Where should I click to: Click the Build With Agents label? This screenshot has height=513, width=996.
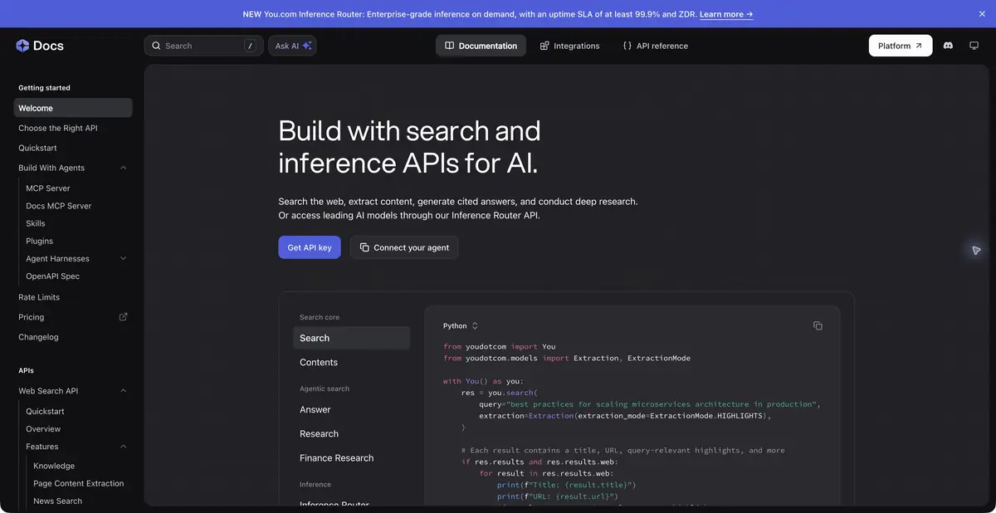pos(51,168)
